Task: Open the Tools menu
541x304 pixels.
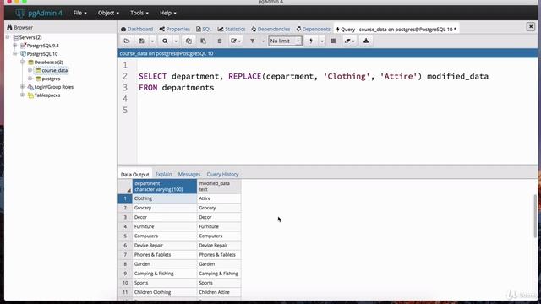Action: point(139,13)
